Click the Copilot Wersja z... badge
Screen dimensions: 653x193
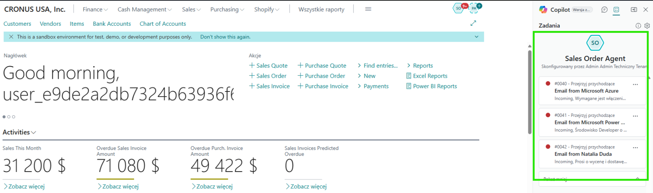[x=582, y=10]
